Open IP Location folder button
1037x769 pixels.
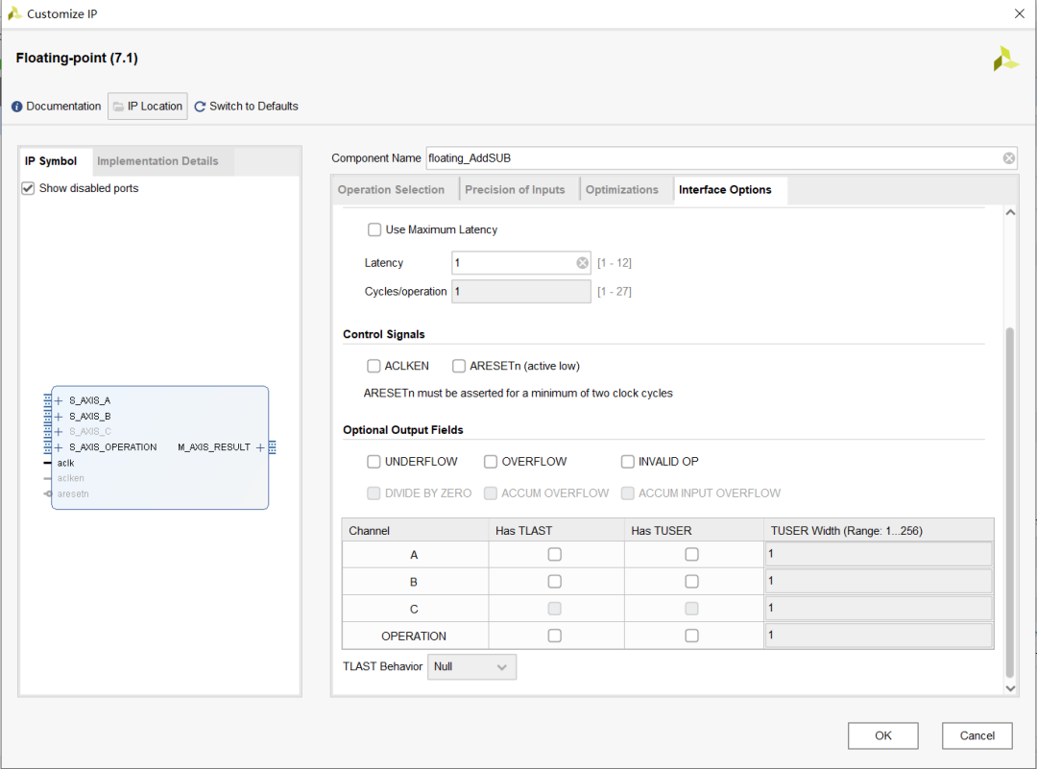pyautogui.click(x=148, y=107)
